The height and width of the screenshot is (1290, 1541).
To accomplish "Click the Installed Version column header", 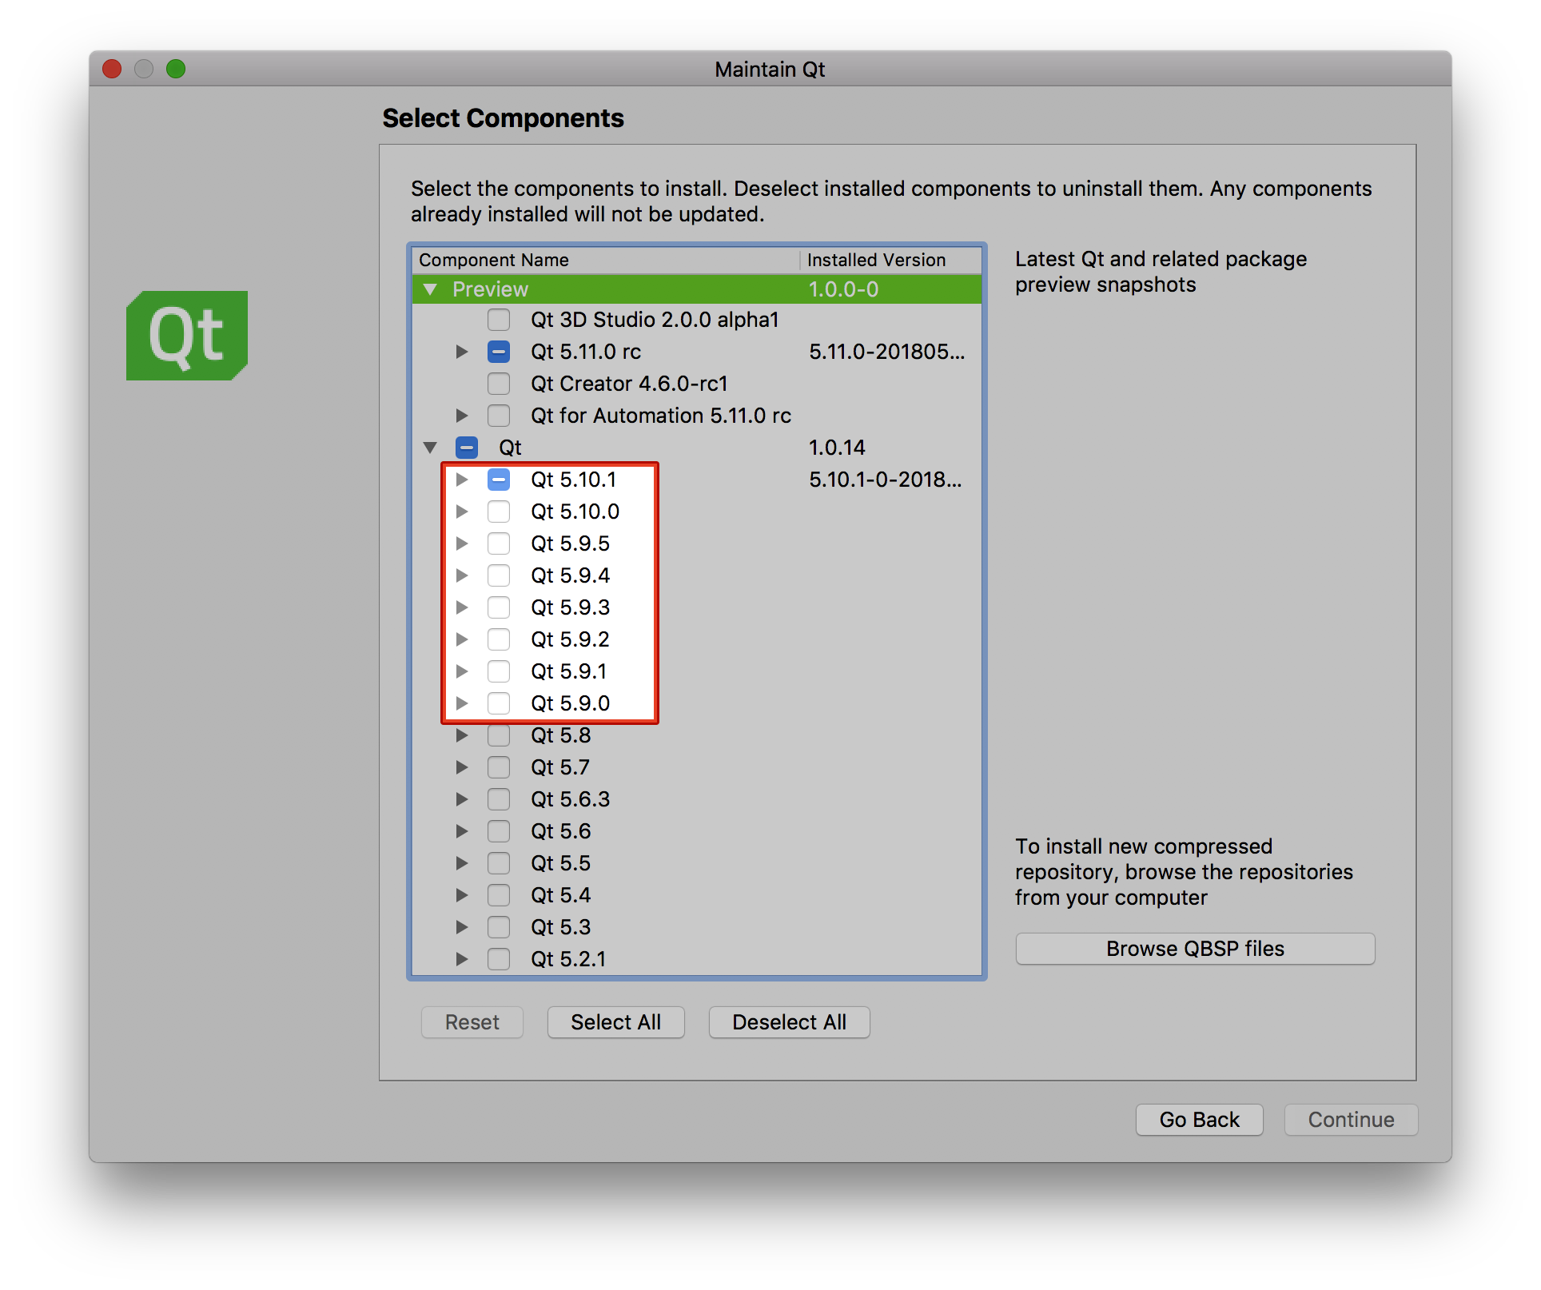I will point(890,260).
